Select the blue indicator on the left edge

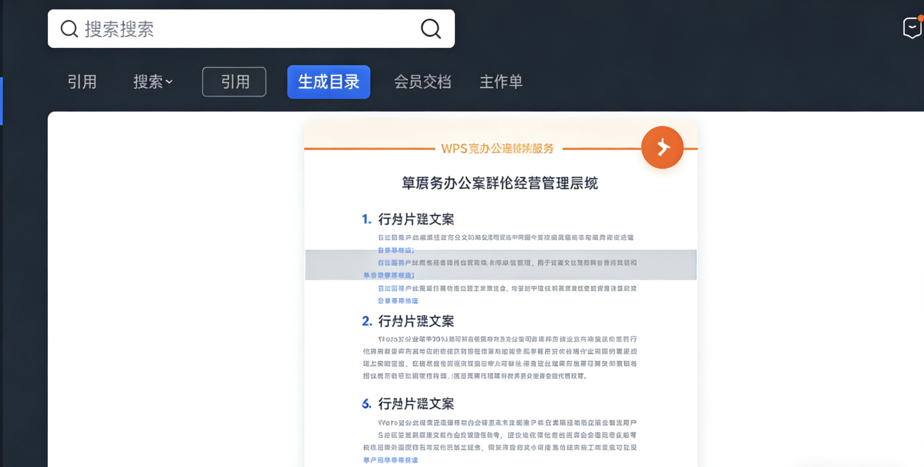coord(1,100)
